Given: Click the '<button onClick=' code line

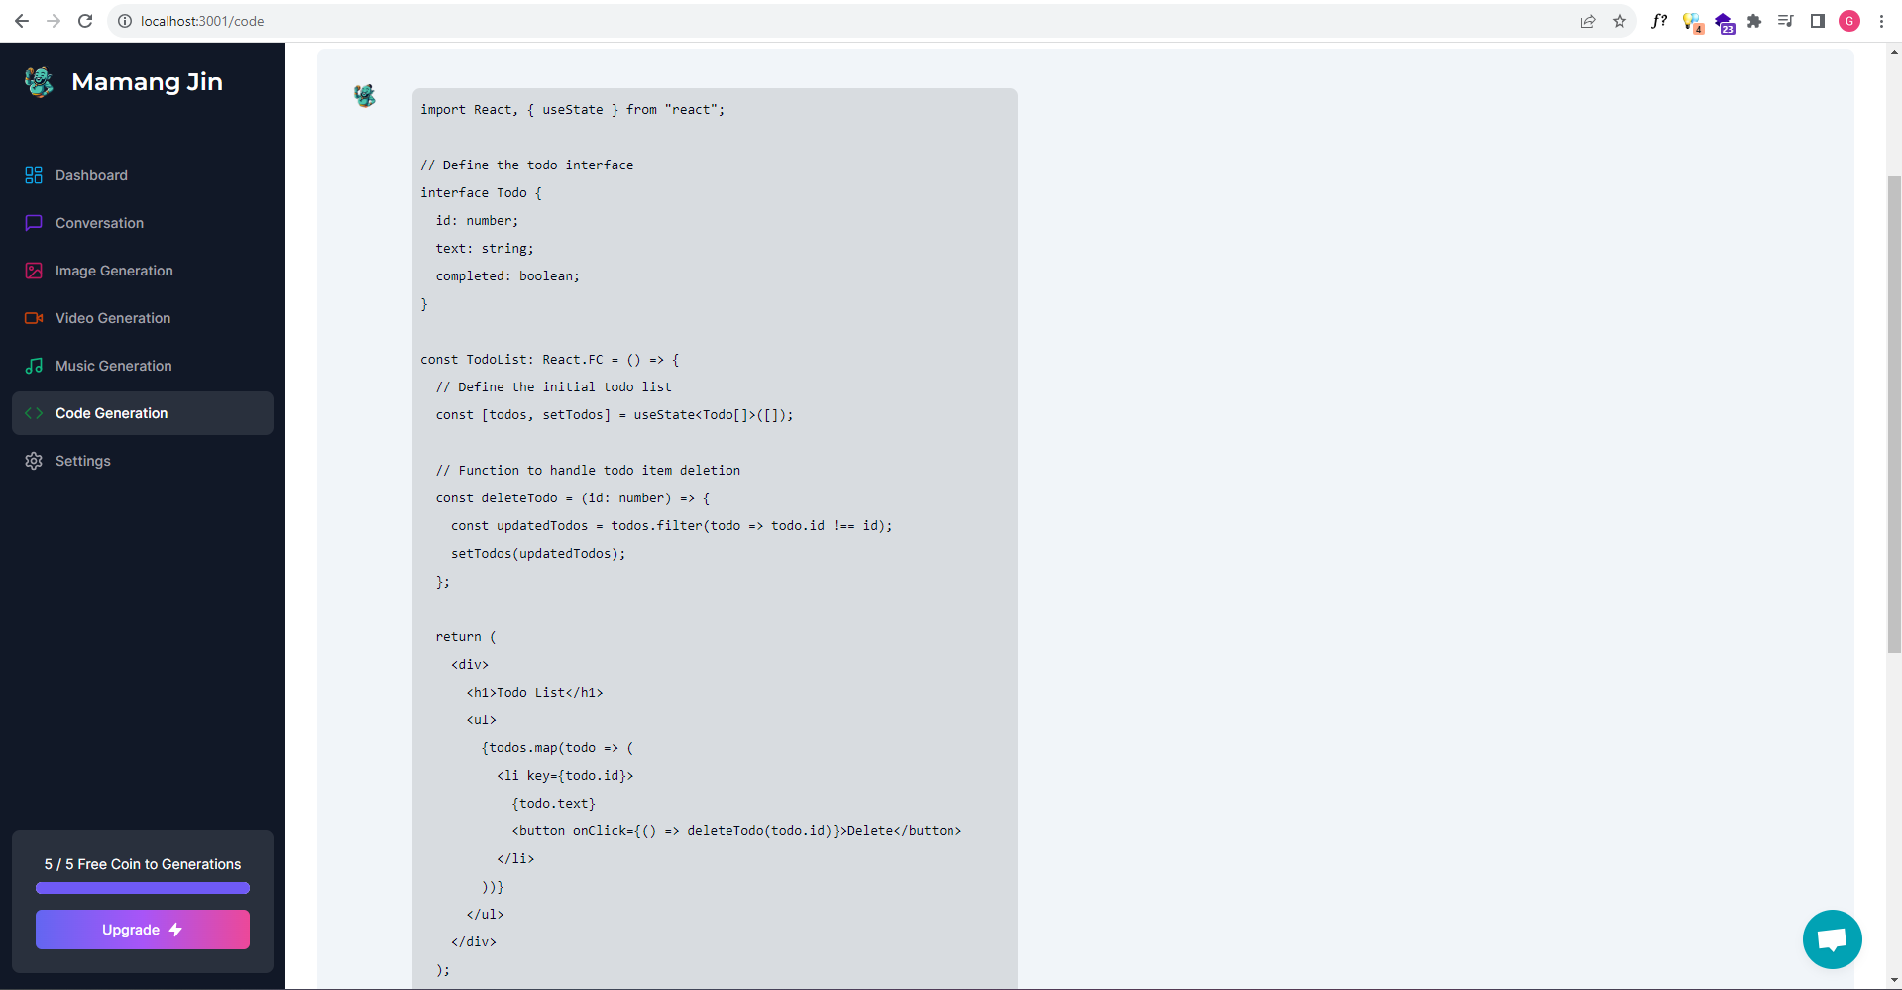Looking at the screenshot, I should point(736,831).
